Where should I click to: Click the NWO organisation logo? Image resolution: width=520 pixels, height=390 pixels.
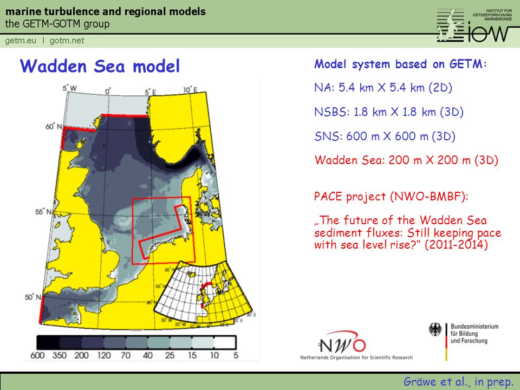[x=342, y=342]
